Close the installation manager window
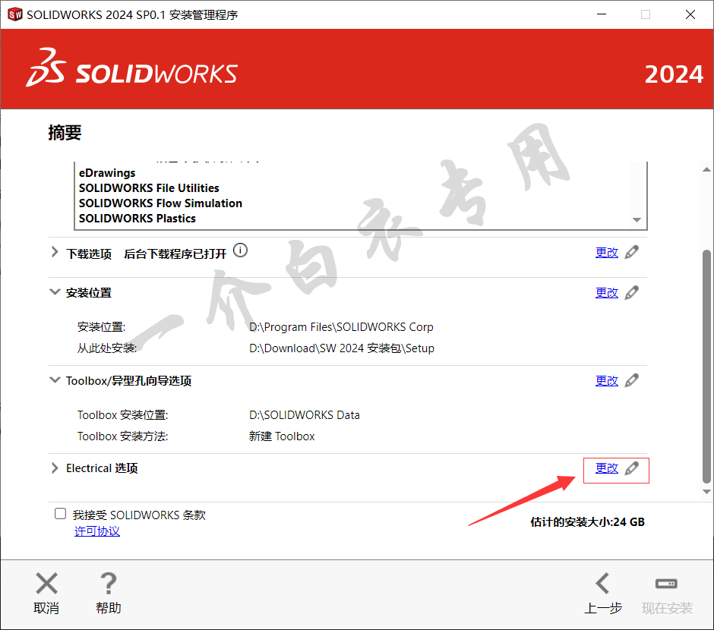This screenshot has width=714, height=630. (x=690, y=14)
